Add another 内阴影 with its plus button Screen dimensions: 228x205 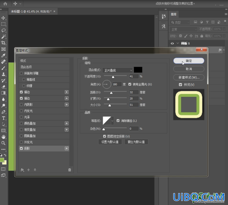67,105
